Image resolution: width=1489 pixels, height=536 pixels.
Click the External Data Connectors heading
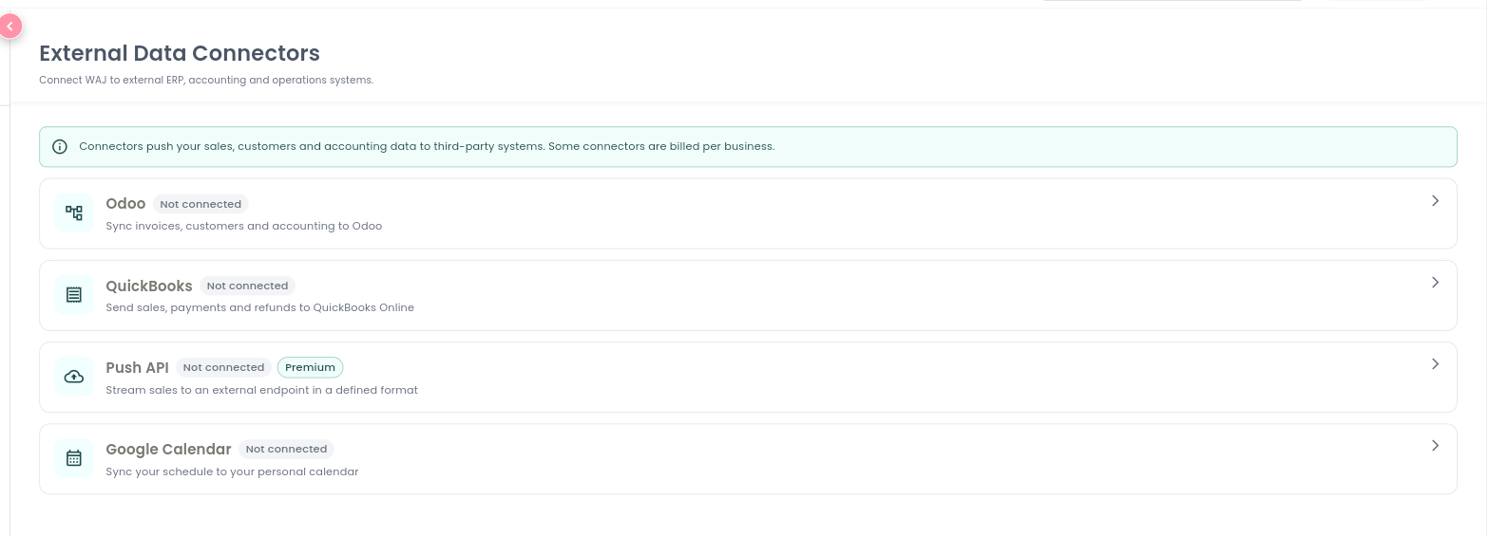pyautogui.click(x=180, y=53)
